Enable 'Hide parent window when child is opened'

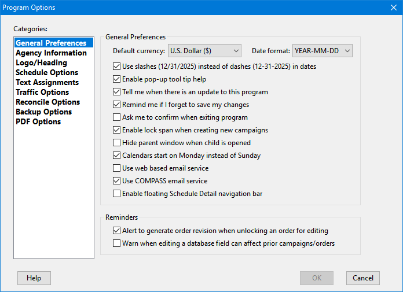117,143
